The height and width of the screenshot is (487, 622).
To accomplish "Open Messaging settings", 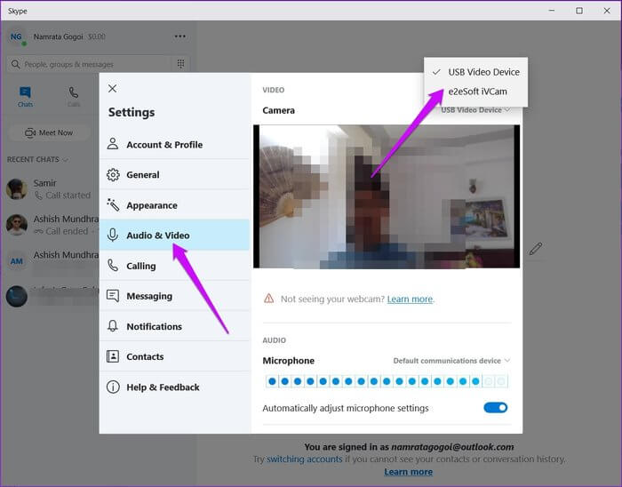I will point(174,296).
